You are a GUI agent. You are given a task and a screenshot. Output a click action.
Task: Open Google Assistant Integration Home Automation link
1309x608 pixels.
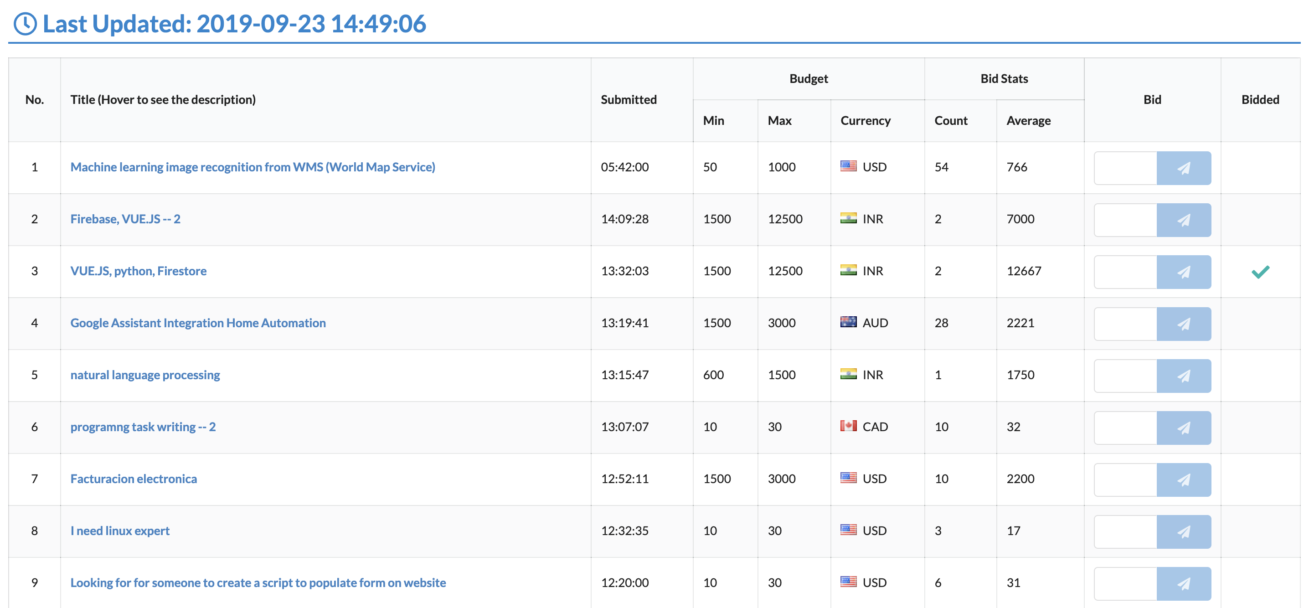(x=198, y=323)
